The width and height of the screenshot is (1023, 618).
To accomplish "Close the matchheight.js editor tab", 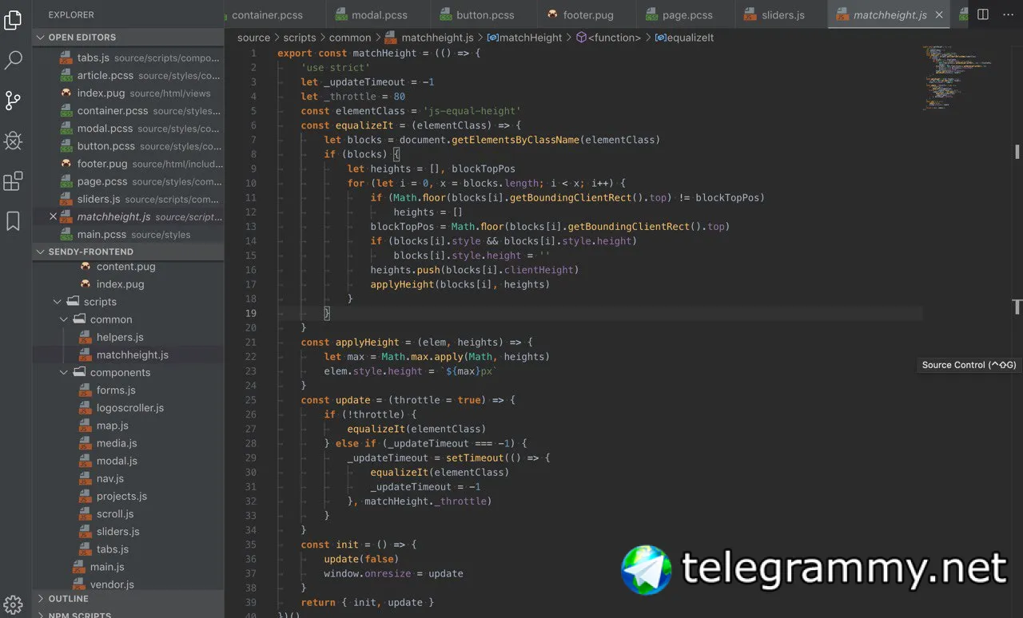I will pos(939,15).
